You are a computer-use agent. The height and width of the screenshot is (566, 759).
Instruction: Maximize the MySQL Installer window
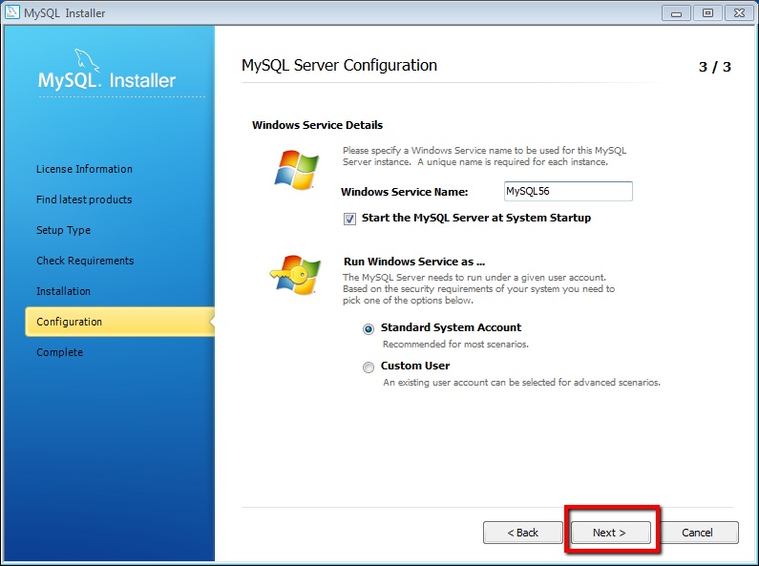(707, 13)
